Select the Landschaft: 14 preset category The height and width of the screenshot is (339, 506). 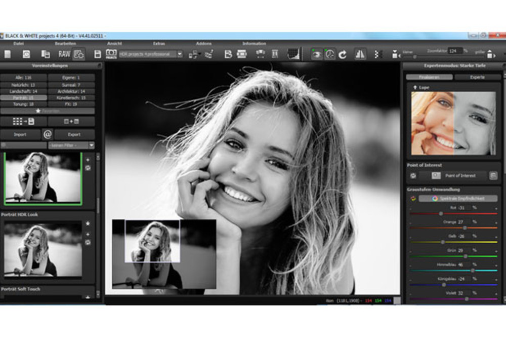[x=23, y=91]
